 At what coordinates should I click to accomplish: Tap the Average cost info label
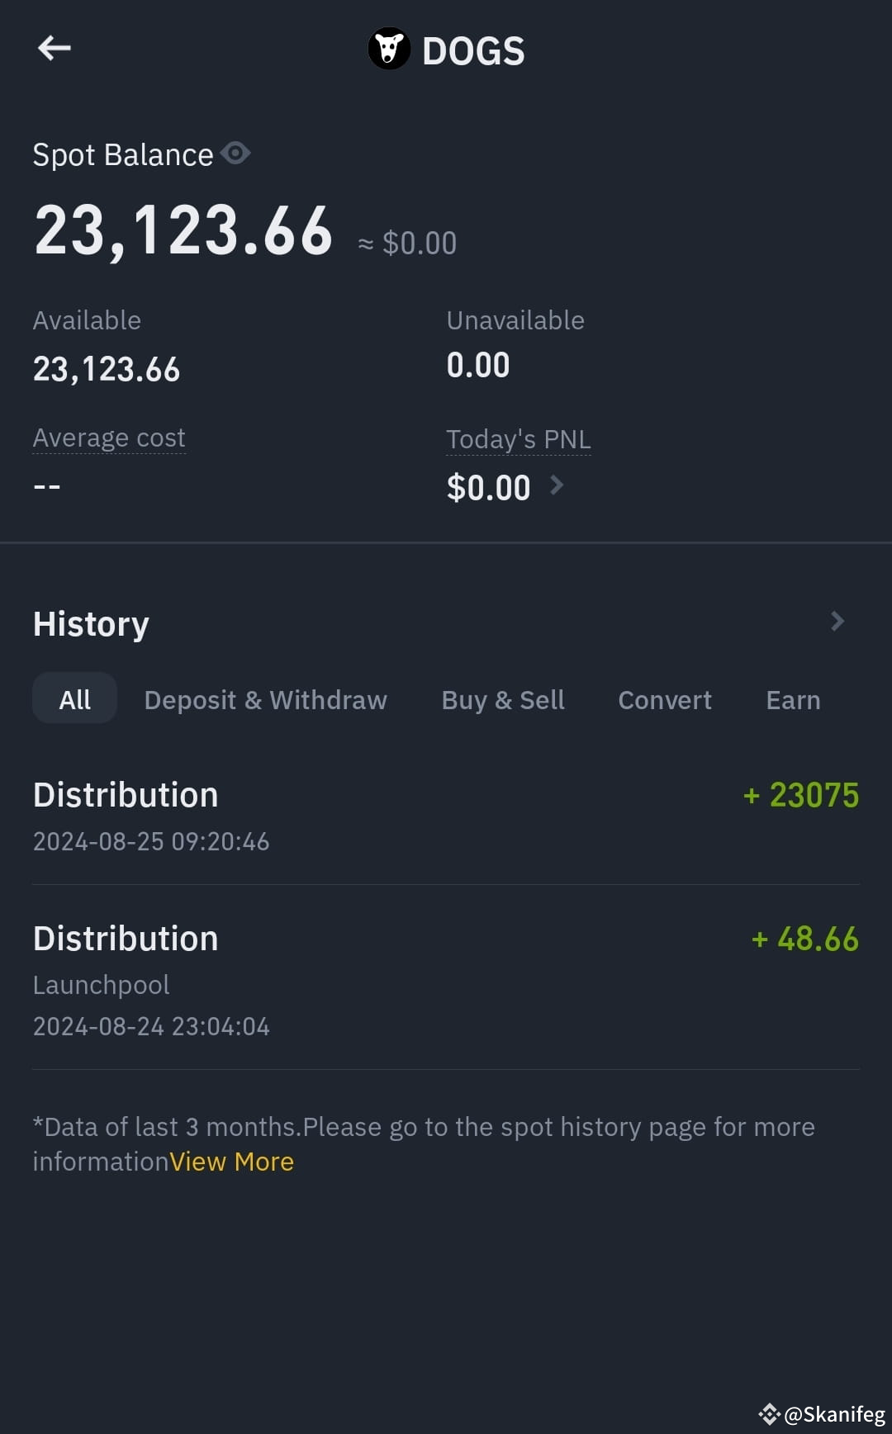(109, 438)
